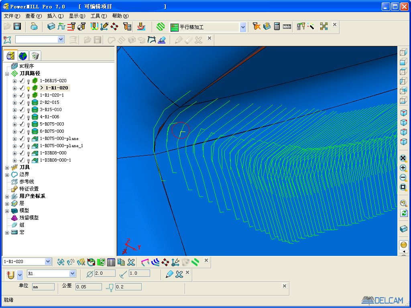
Task: Select the NC程序 tree item
Action: pyautogui.click(x=27, y=66)
